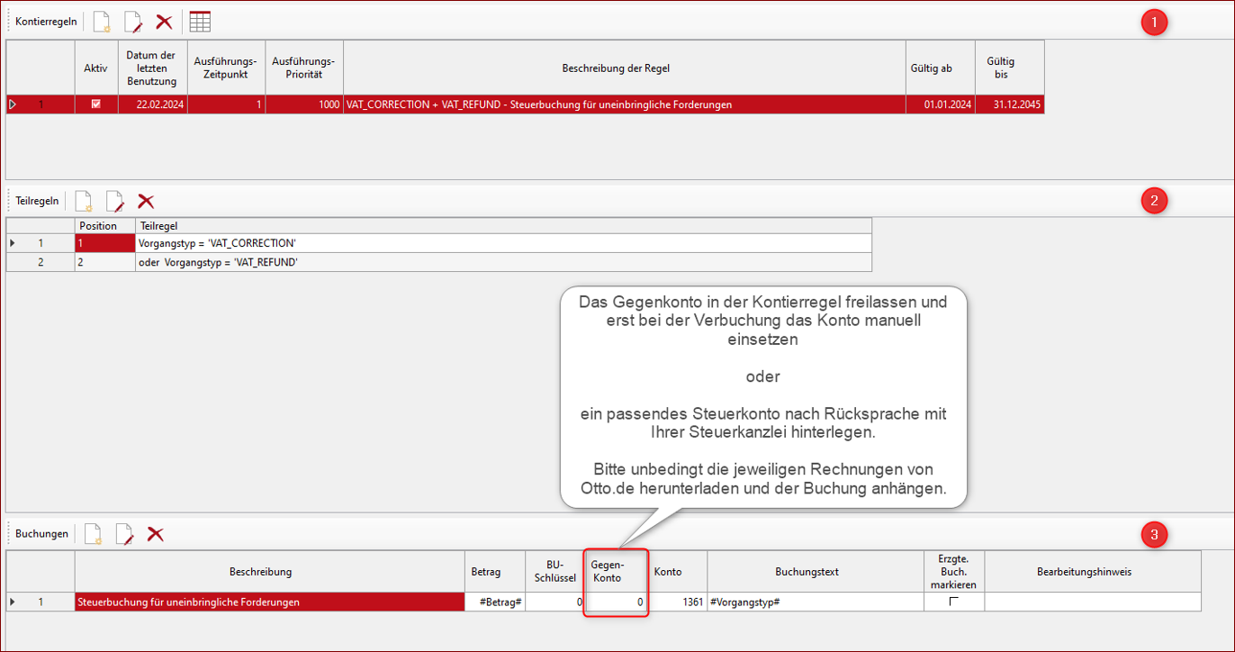Image resolution: width=1235 pixels, height=652 pixels.
Task: Create a new Buchung entry
Action: [93, 534]
